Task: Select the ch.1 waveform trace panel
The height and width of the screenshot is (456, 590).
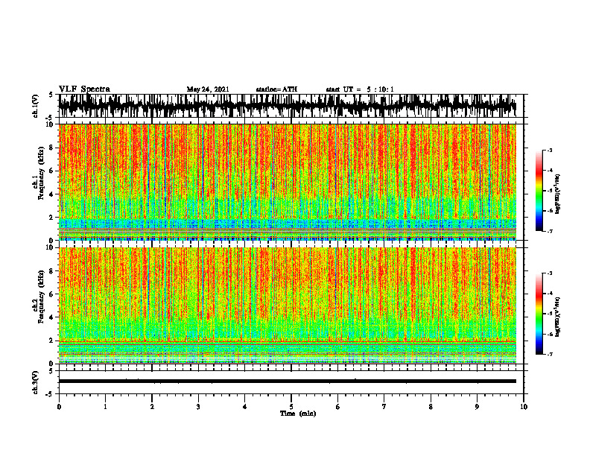Action: [x=291, y=106]
